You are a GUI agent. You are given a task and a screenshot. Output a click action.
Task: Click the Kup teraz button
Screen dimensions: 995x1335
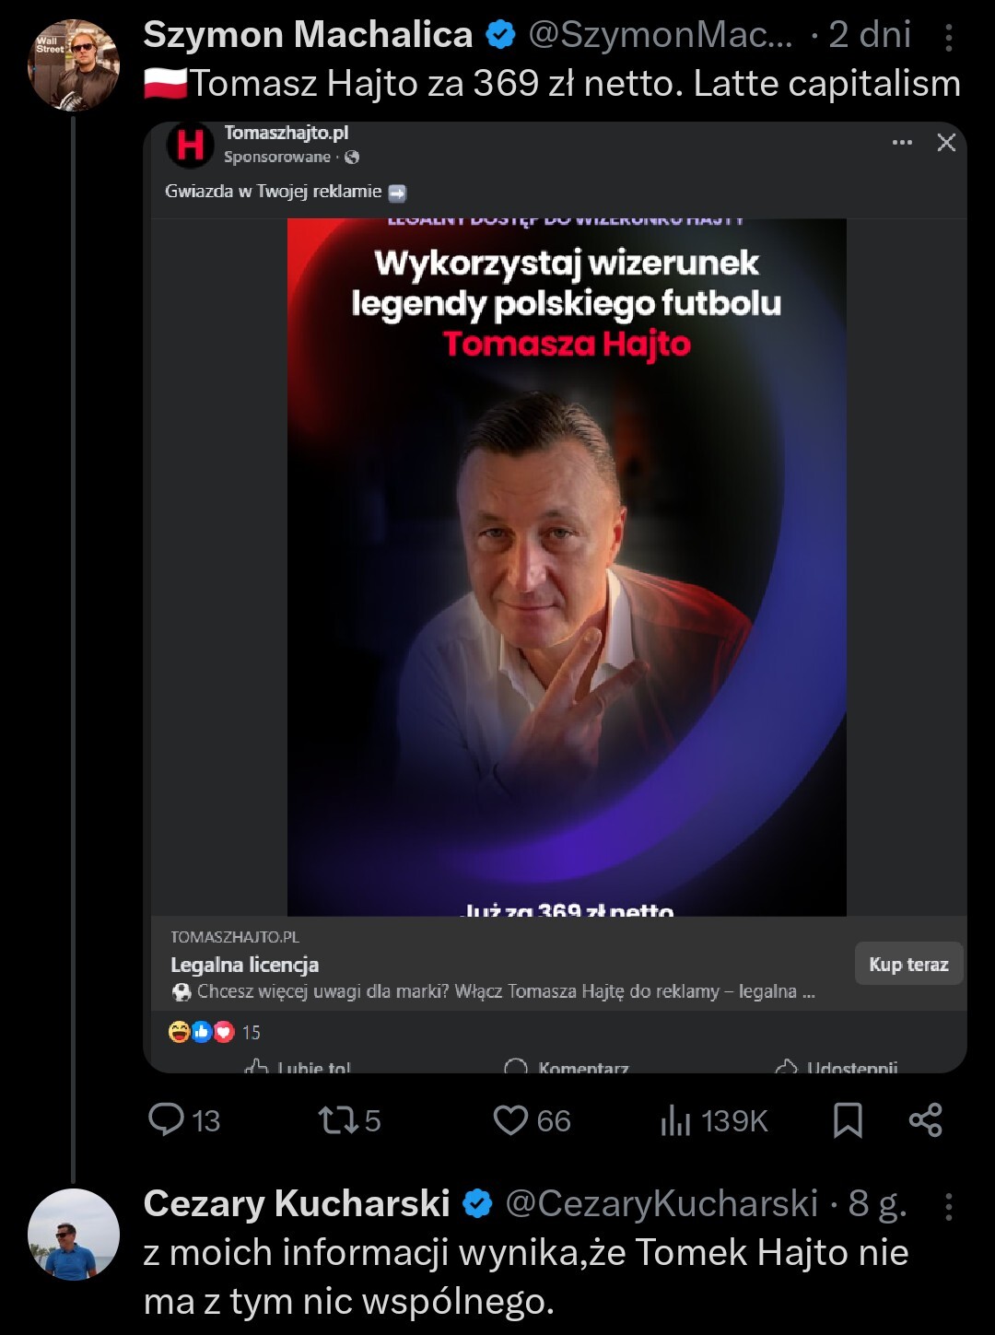pos(908,964)
